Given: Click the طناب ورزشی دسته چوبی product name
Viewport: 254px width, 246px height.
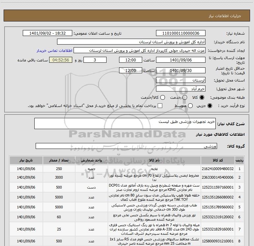Looking at the screenshot, I should pos(154,207).
